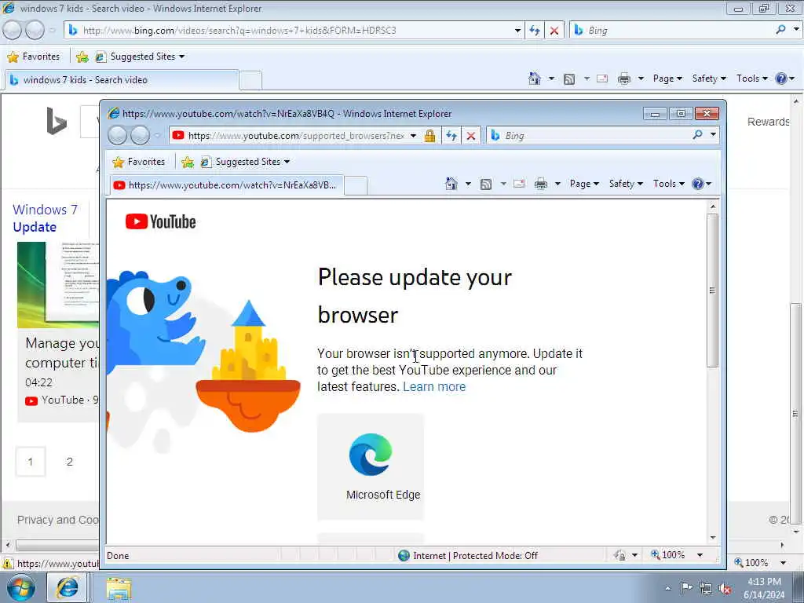804x603 pixels.
Task: Open Safety menu in YouTube IE window
Action: tap(626, 184)
